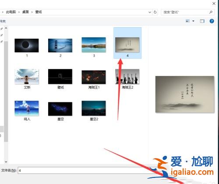219x184 pixels.
Task: Click the top pin icon in the navigation pane
Action: pos(2,29)
